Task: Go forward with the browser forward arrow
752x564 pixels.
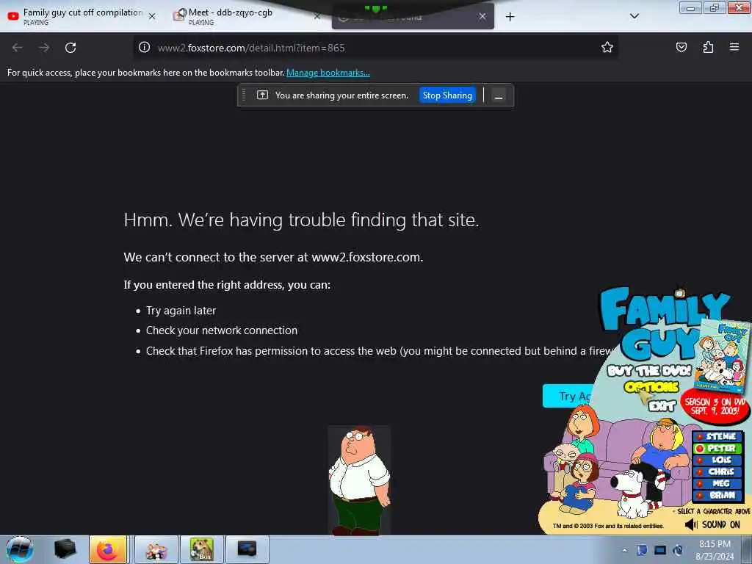Action: (x=44, y=48)
